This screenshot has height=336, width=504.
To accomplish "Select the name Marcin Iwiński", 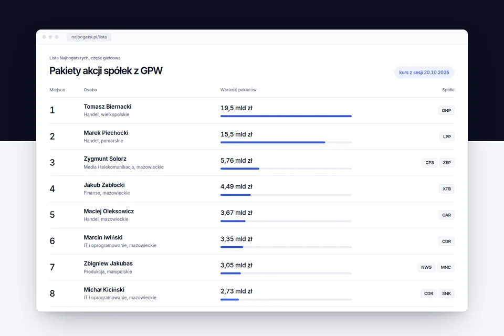I will point(103,238).
